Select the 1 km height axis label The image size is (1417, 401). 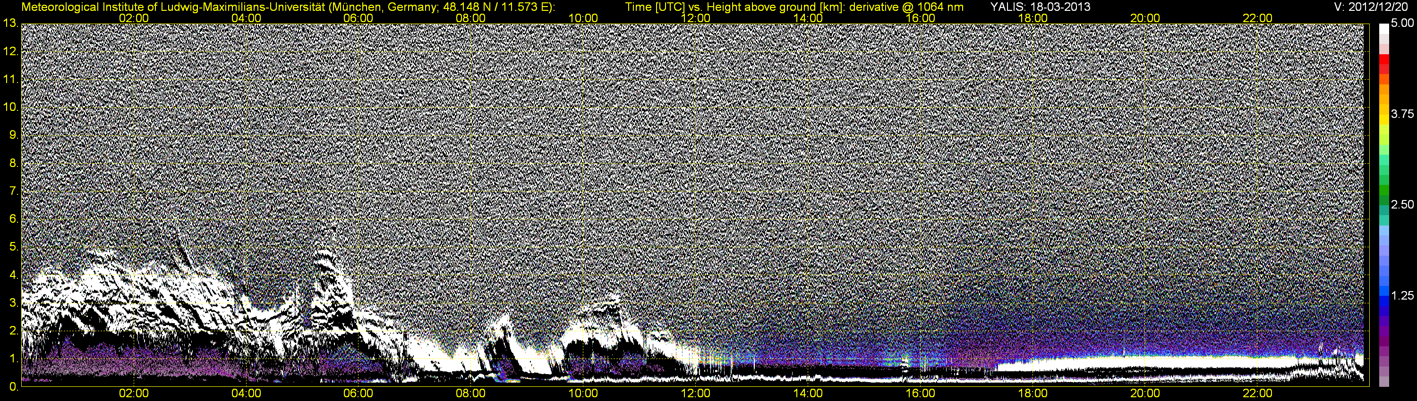click(14, 359)
